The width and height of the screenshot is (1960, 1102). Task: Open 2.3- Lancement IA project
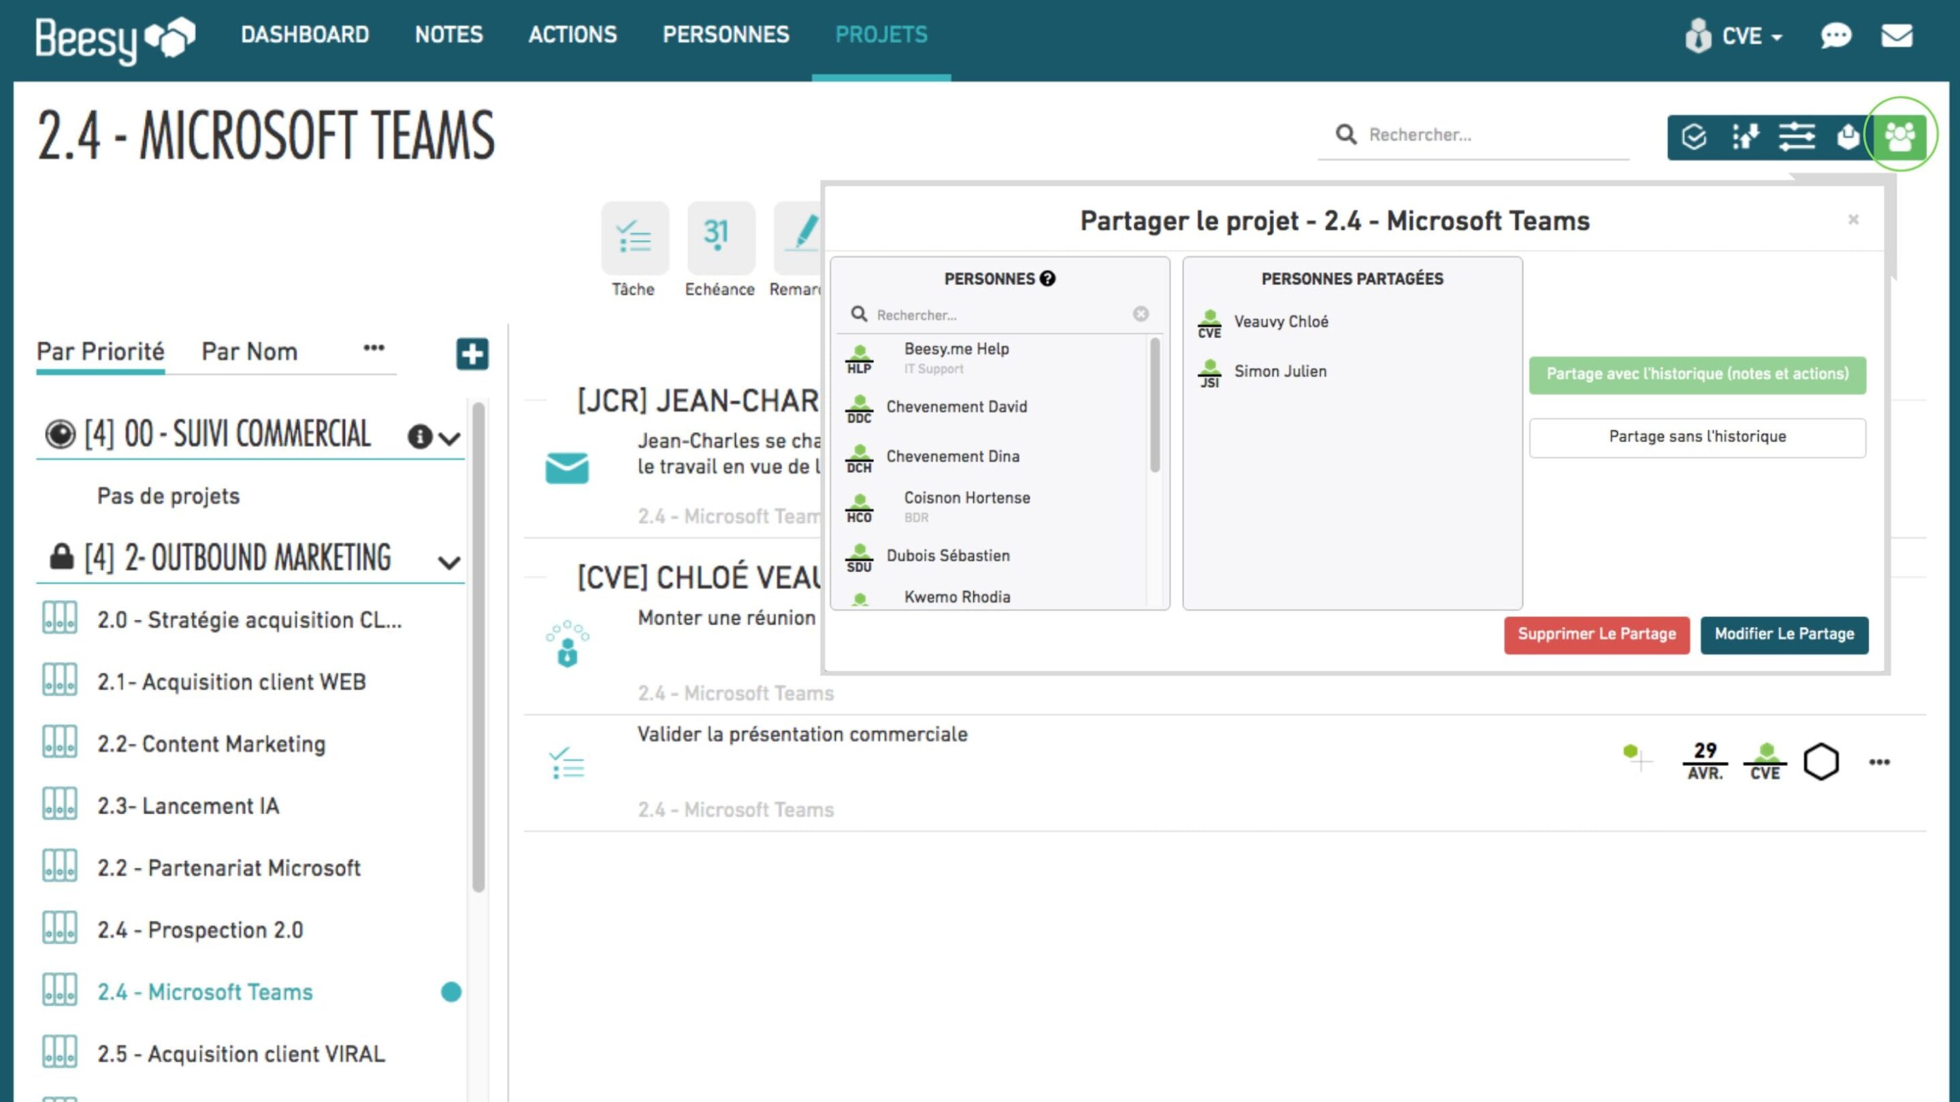pyautogui.click(x=188, y=805)
